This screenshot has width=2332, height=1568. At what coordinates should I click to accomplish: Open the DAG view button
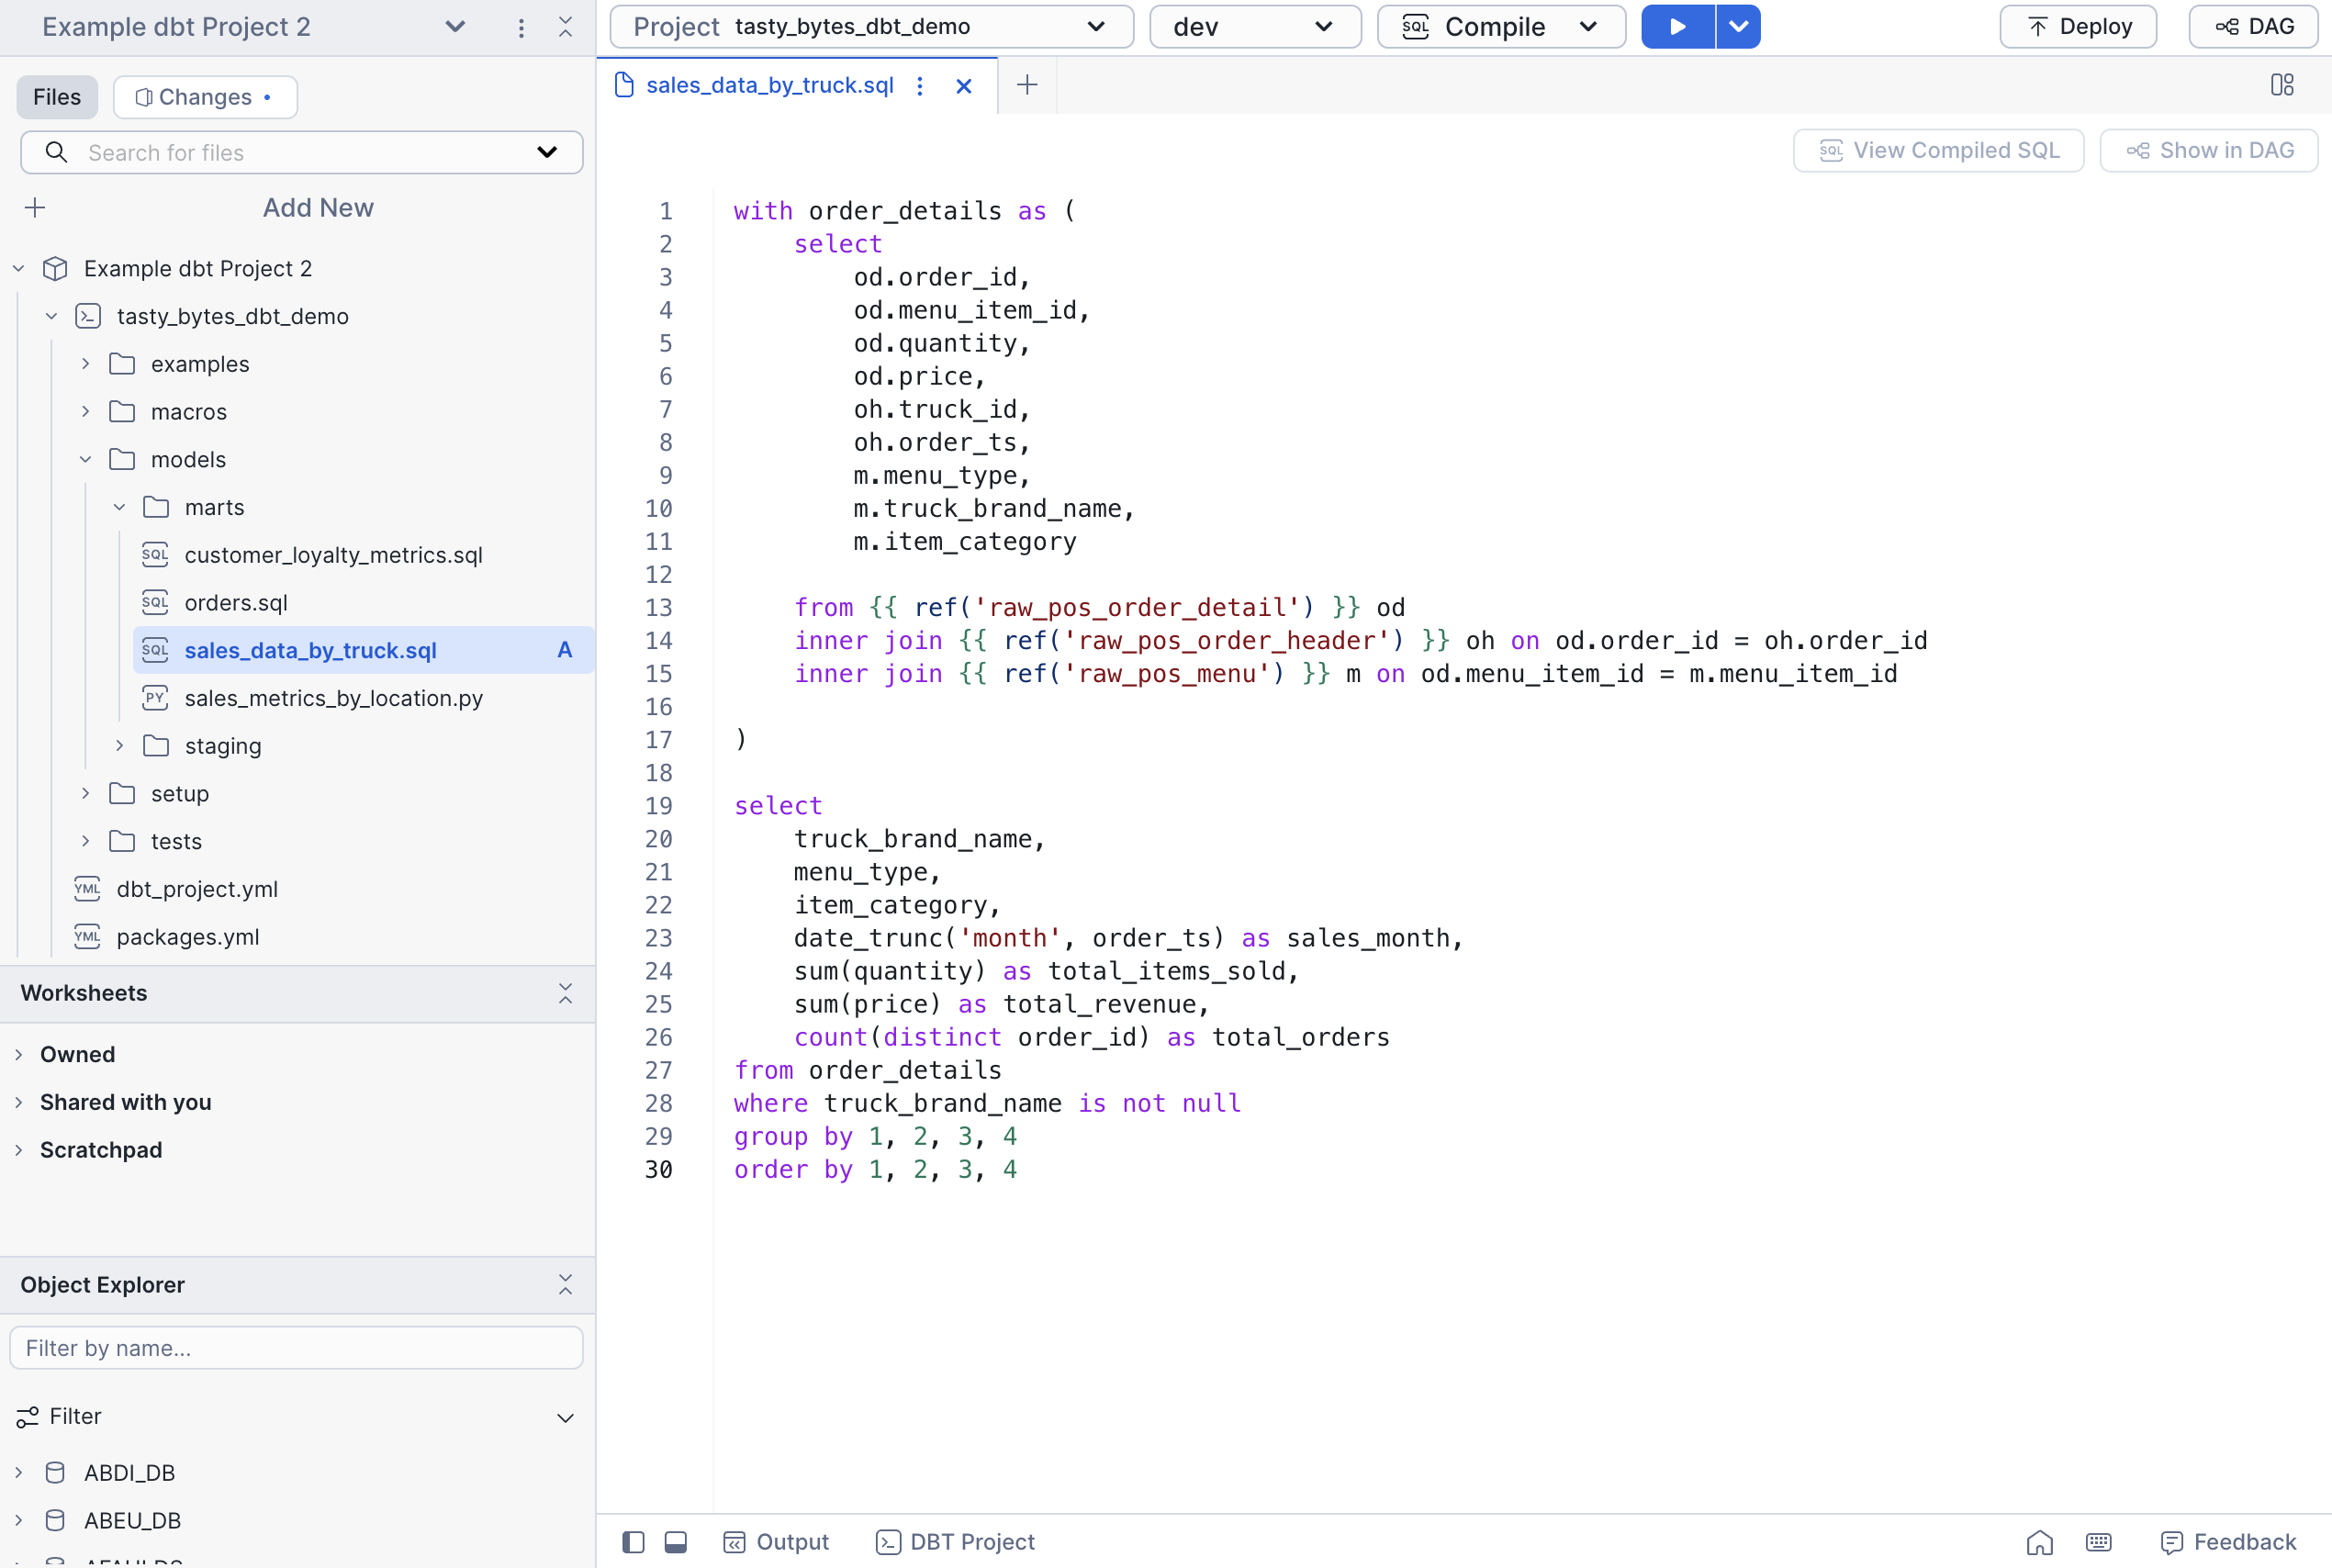click(x=2253, y=27)
